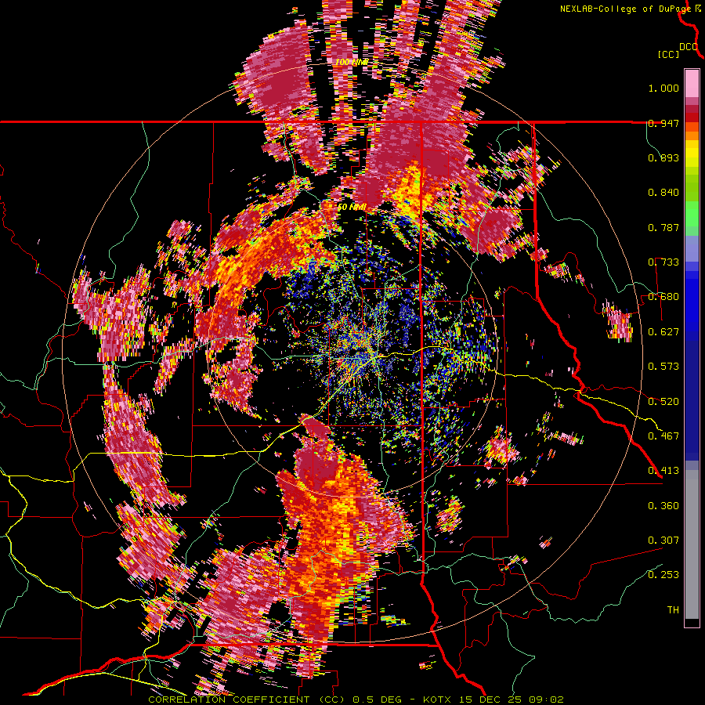
Task: Click the 100 NMI range ring label
Action: [352, 62]
